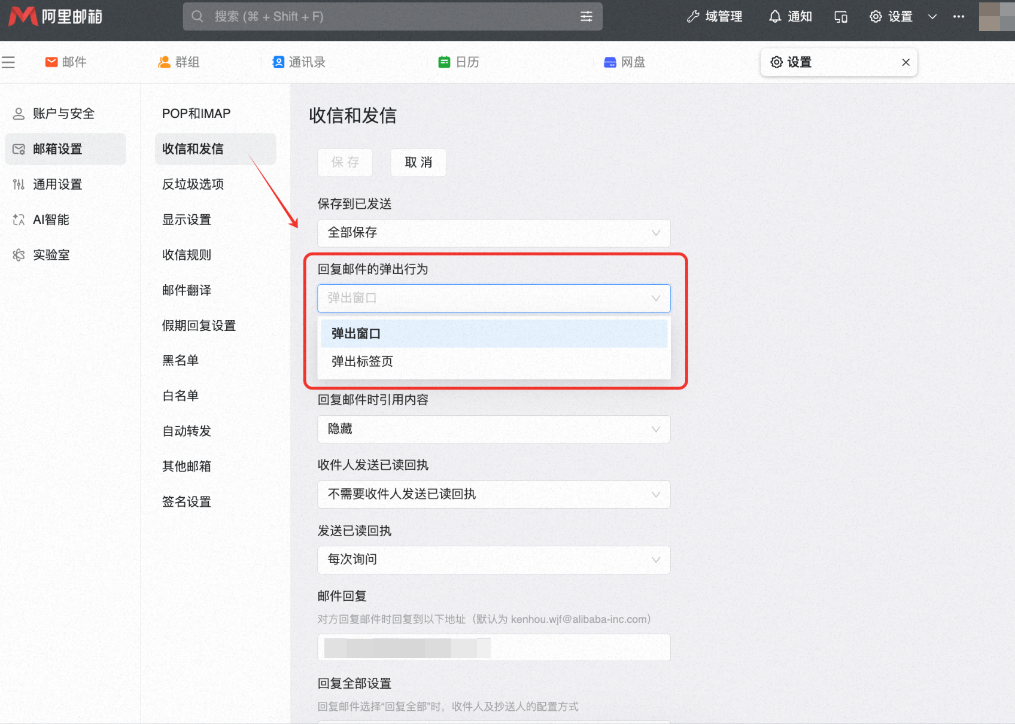
Task: Open 显示设置 page
Action: coord(215,219)
